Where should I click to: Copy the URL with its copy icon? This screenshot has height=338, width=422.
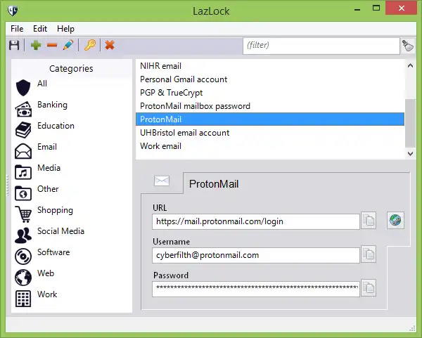369,221
